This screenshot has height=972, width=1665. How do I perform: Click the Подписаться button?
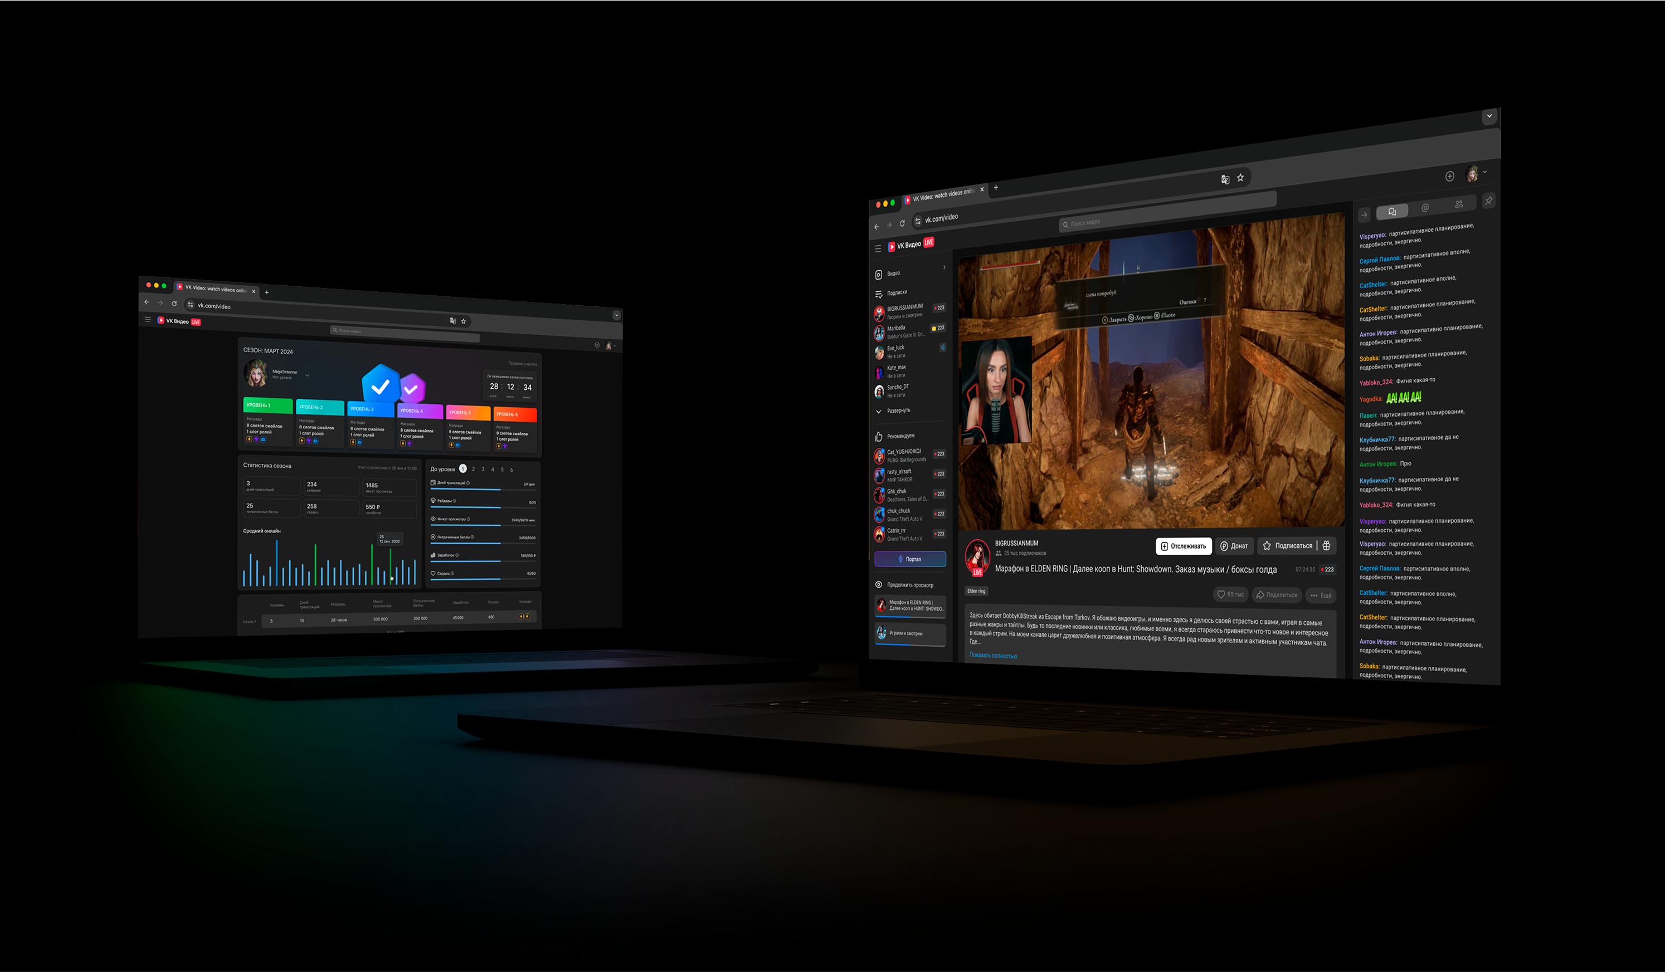(x=1287, y=545)
